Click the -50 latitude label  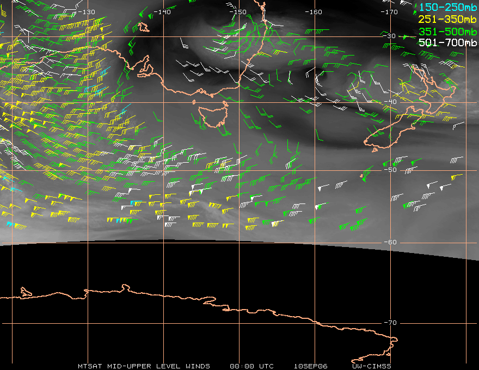coord(391,170)
